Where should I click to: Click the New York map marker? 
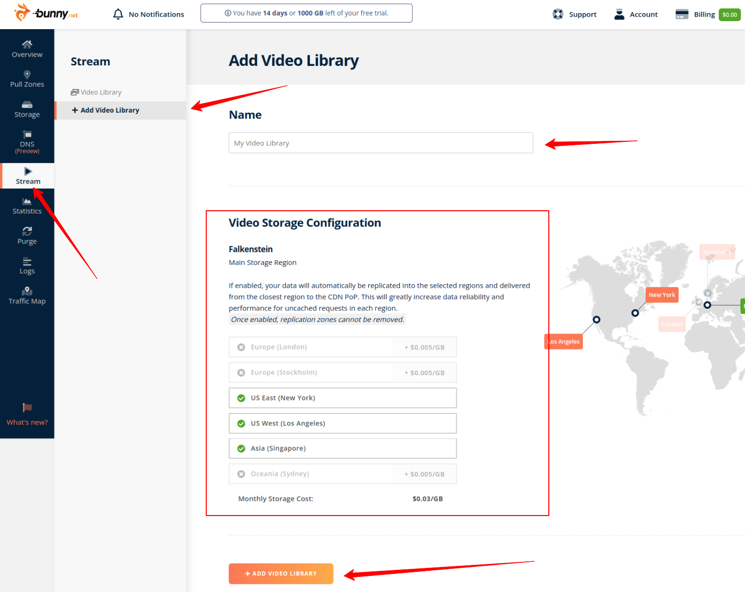[x=635, y=313]
